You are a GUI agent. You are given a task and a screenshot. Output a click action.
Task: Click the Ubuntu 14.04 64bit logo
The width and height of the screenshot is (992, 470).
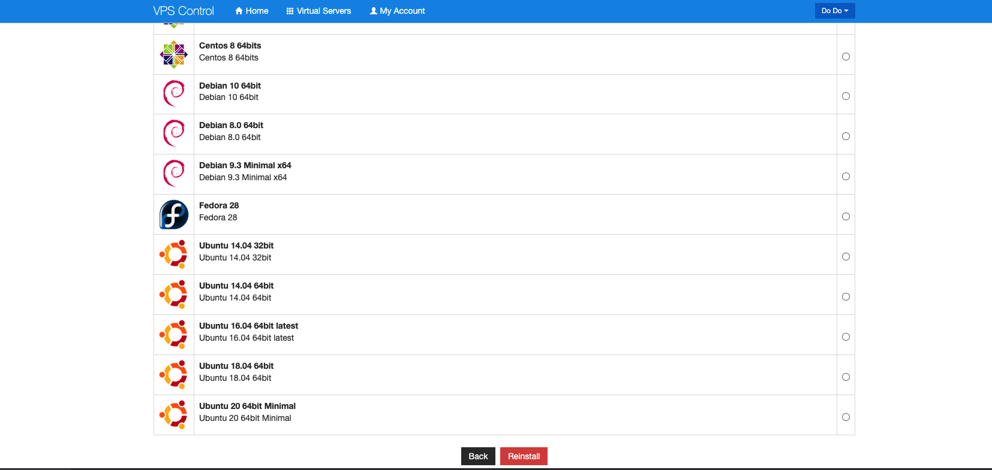pyautogui.click(x=174, y=295)
